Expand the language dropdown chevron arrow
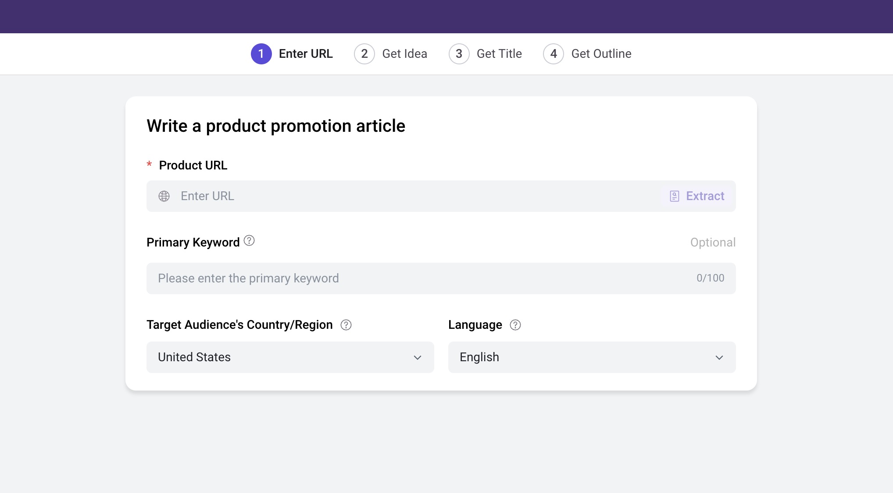The width and height of the screenshot is (893, 493). (719, 358)
